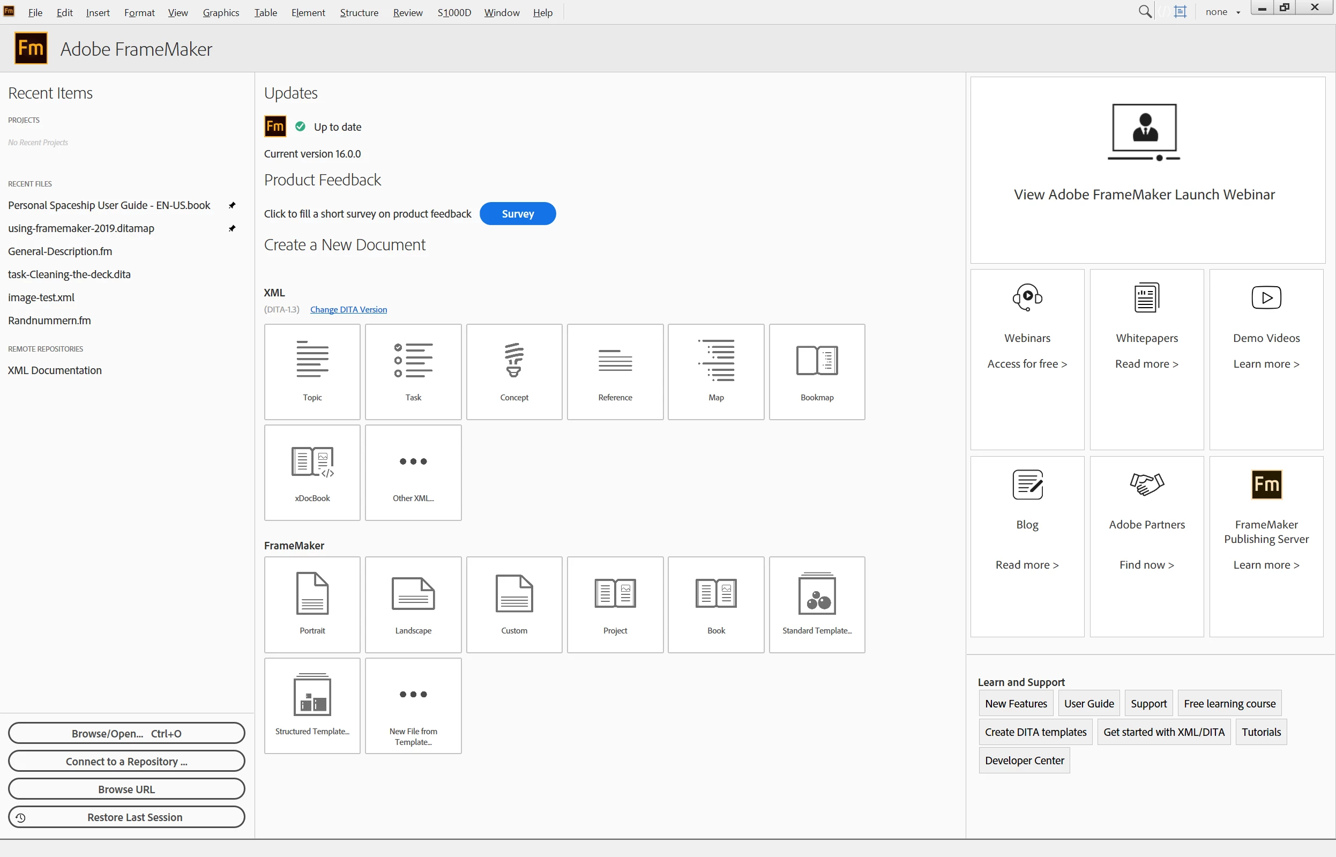
Task: Open the workspace dropdown showing none
Action: [x=1222, y=12]
